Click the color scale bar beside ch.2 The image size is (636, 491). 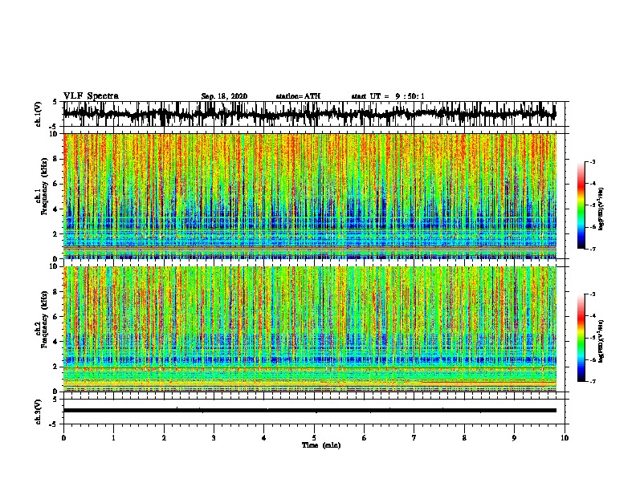pyautogui.click(x=581, y=338)
